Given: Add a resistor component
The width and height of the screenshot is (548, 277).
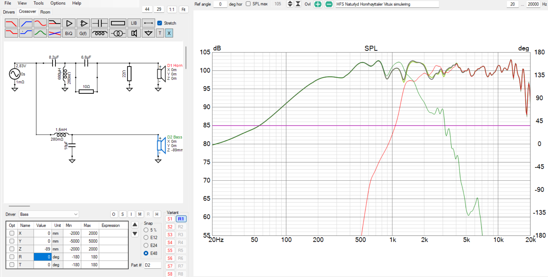Looking at the screenshot, I should click(x=118, y=23).
